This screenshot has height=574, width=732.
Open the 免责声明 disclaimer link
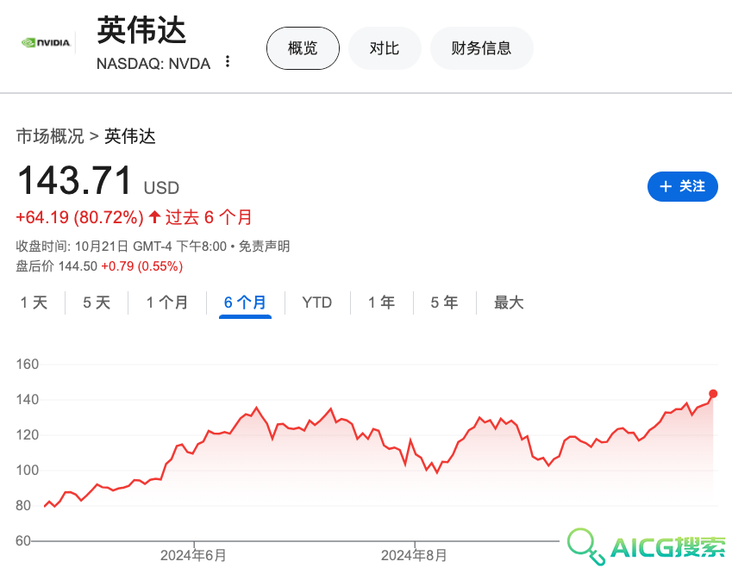coord(264,246)
